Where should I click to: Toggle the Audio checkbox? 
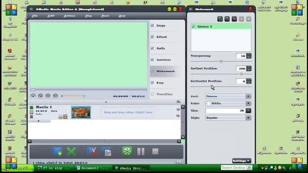point(152,48)
